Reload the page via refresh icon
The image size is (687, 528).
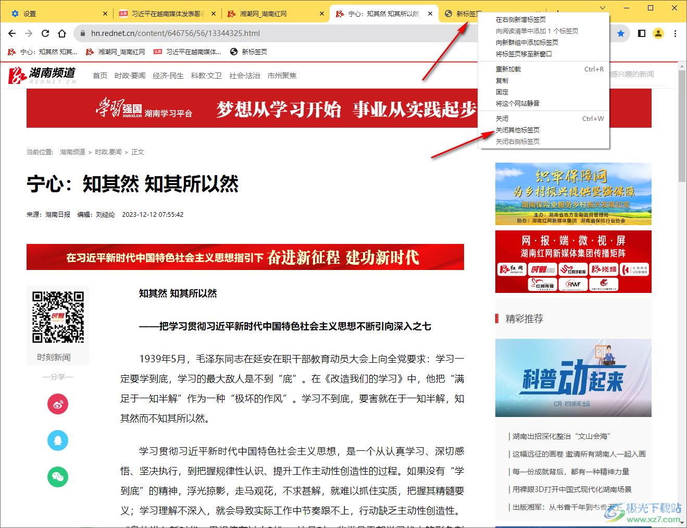click(45, 33)
